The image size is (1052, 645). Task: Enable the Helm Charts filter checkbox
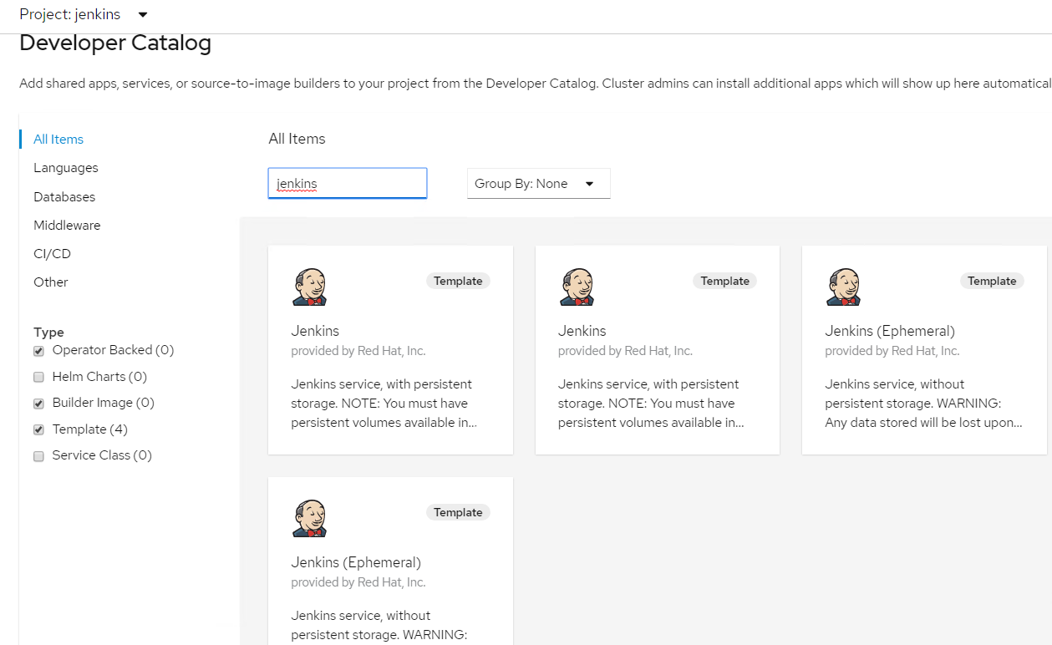tap(38, 378)
